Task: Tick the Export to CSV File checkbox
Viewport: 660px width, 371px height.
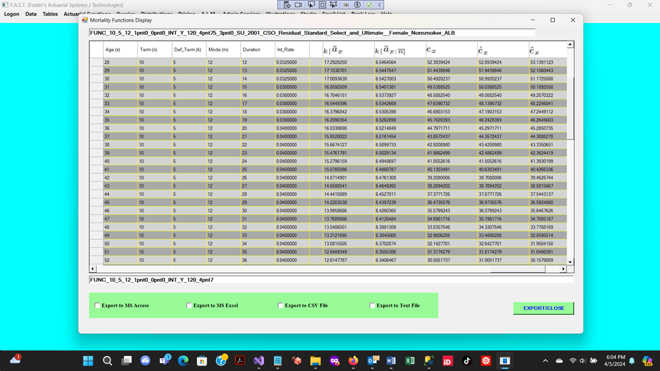Action: point(281,305)
